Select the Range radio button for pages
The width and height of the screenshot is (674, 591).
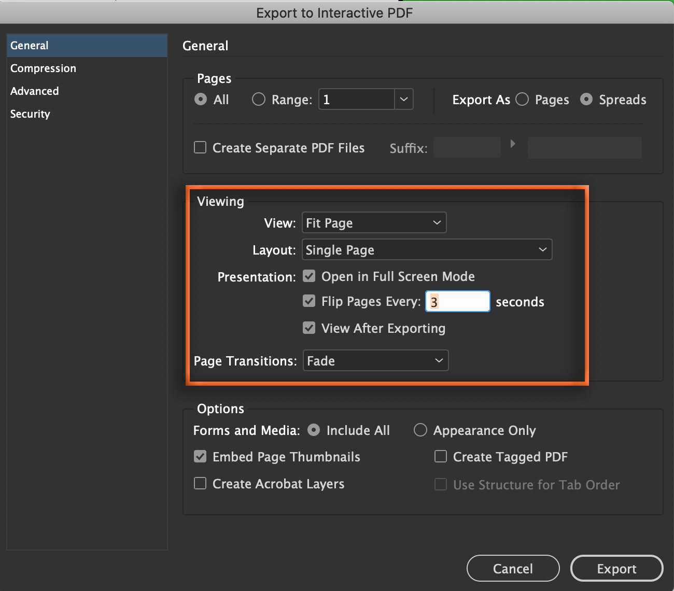pyautogui.click(x=258, y=99)
